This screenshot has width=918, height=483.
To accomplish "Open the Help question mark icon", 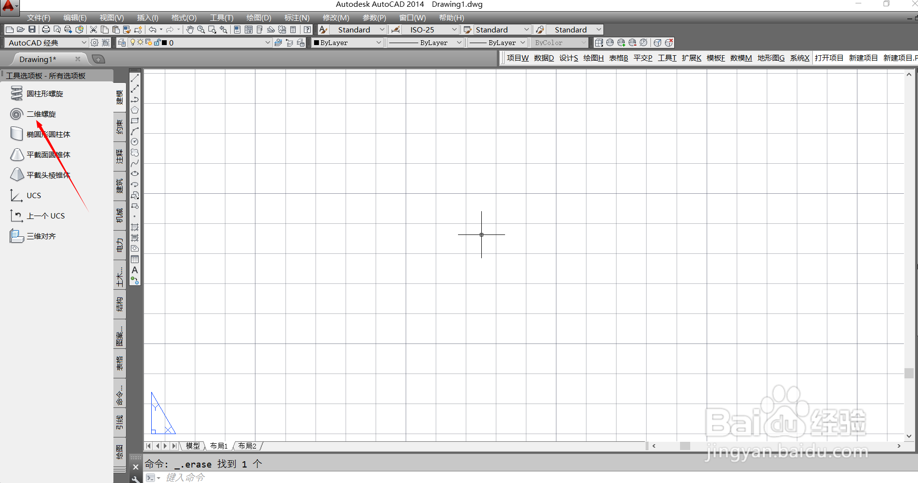I will tap(307, 30).
